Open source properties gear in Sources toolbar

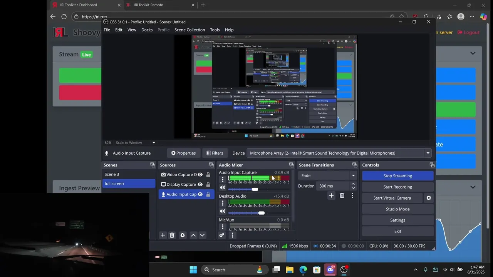pos(183,235)
